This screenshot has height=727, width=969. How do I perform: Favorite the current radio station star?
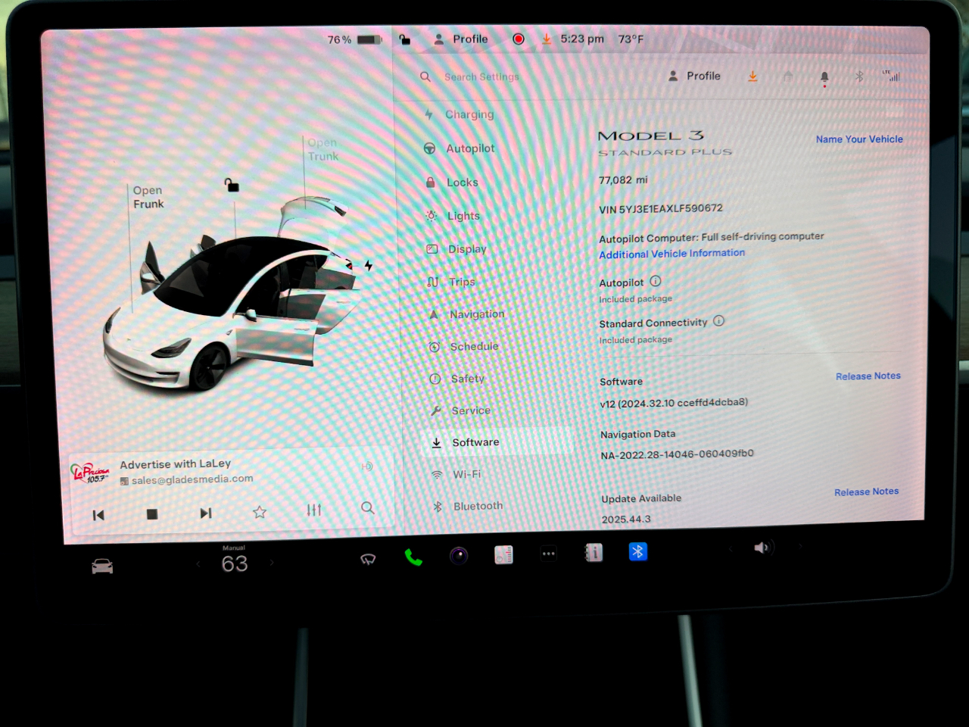click(x=260, y=513)
